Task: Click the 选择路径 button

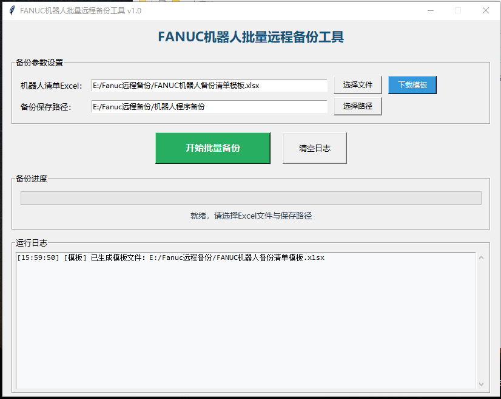Action: pos(357,106)
